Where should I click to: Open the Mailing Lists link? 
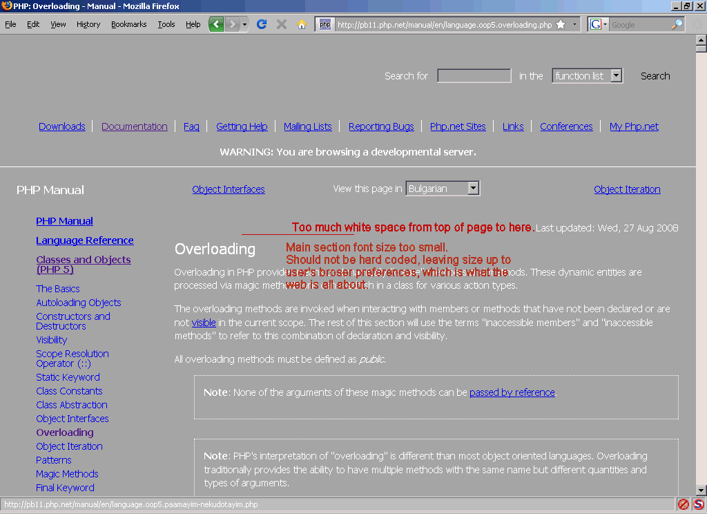307,126
